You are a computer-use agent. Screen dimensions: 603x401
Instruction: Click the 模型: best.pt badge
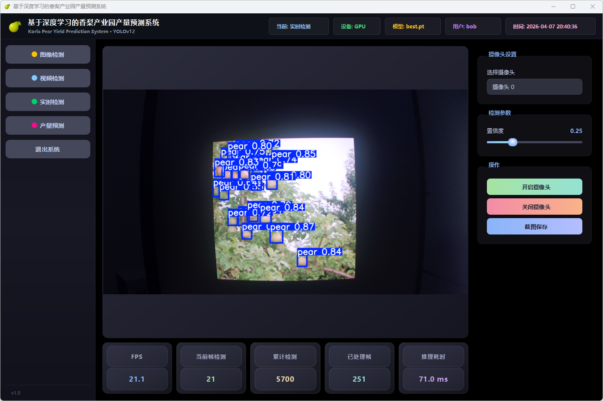[x=412, y=27]
